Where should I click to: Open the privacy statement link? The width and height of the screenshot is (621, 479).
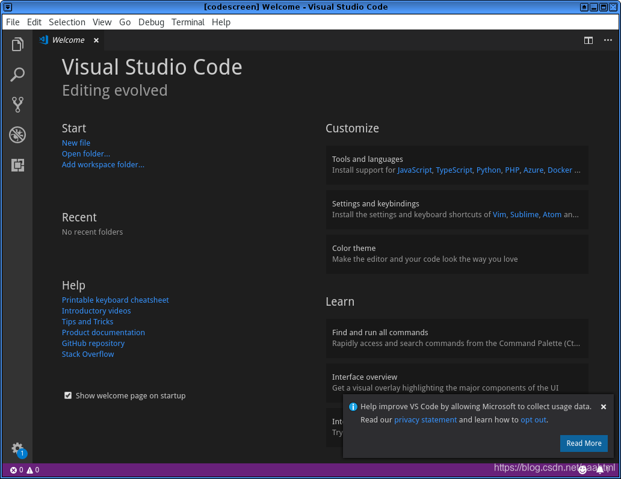click(x=425, y=420)
